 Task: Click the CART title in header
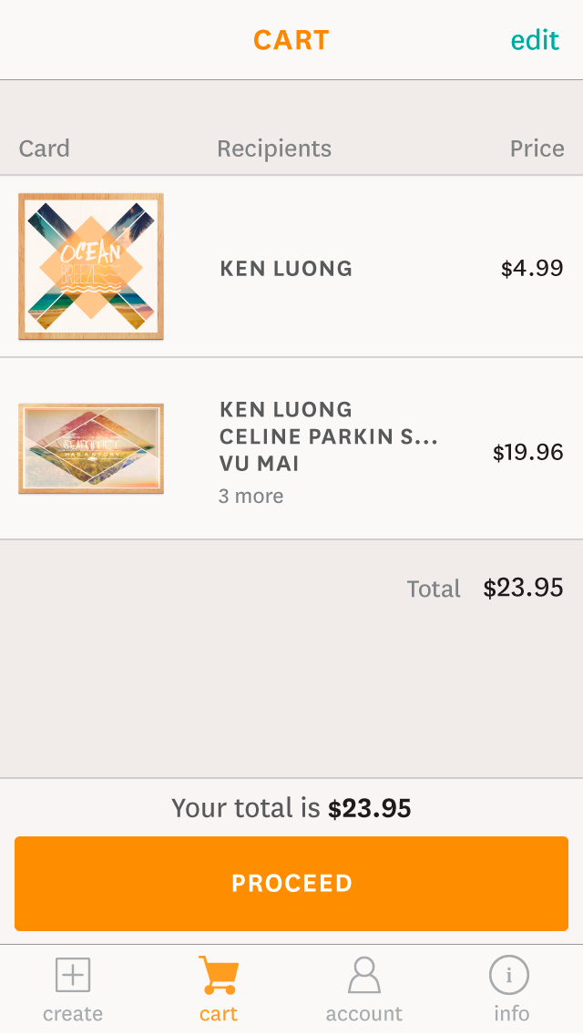click(291, 40)
